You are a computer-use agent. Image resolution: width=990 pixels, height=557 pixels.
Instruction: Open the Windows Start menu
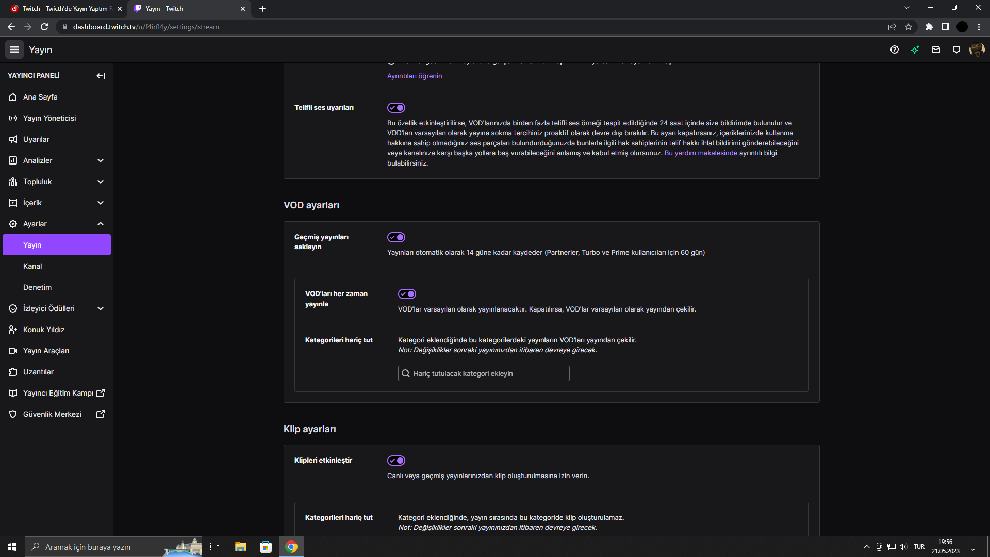tap(12, 547)
